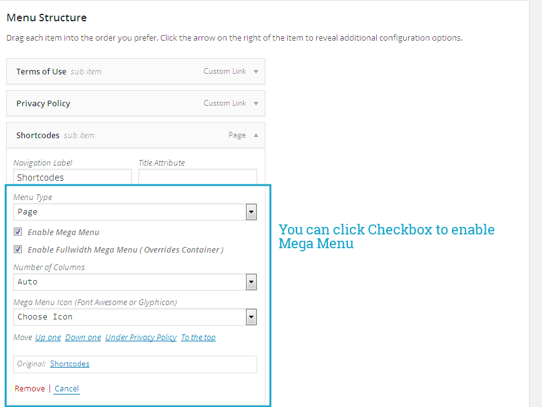Move item Up one
This screenshot has width=542, height=407.
coord(48,338)
